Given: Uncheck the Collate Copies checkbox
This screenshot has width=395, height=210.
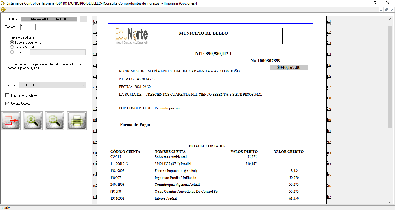Looking at the screenshot, I should (8, 104).
